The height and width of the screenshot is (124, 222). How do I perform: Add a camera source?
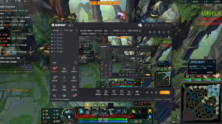[106, 93]
